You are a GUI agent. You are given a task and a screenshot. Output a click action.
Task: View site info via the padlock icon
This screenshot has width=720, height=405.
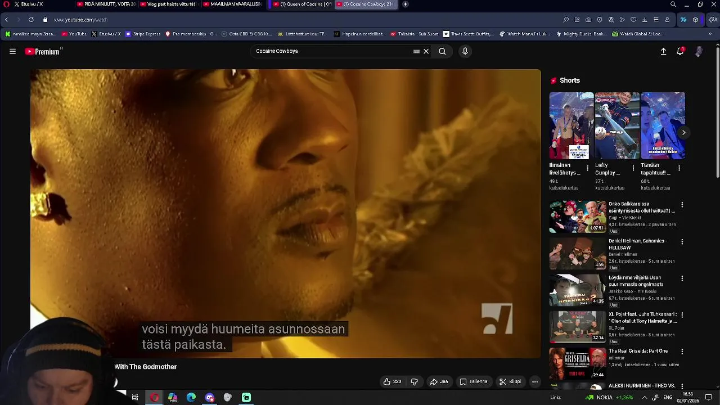pyautogui.click(x=45, y=20)
